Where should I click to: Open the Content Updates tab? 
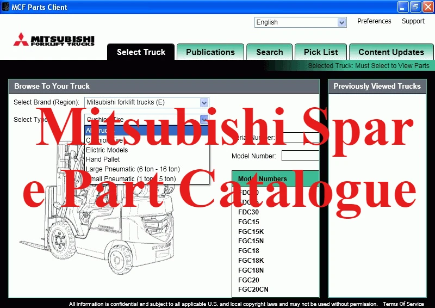391,52
